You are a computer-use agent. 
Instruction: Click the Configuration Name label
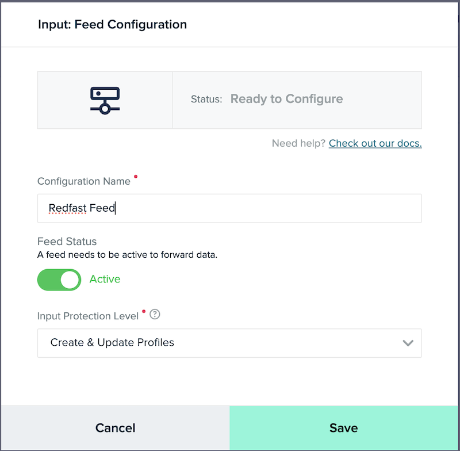(83, 181)
